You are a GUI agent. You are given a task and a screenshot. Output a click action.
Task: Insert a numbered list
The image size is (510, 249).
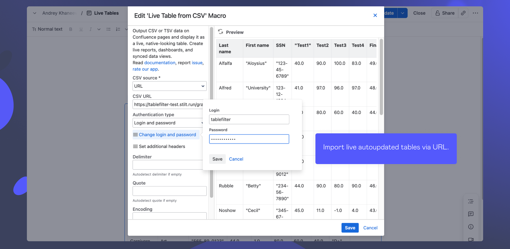pyautogui.click(x=118, y=29)
